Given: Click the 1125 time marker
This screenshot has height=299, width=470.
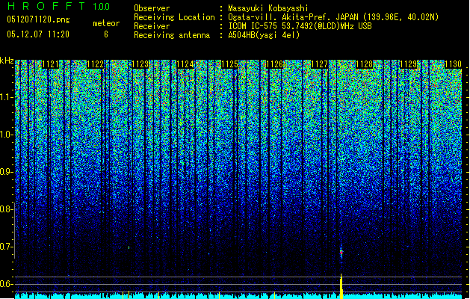Looking at the screenshot, I should click(x=229, y=64).
